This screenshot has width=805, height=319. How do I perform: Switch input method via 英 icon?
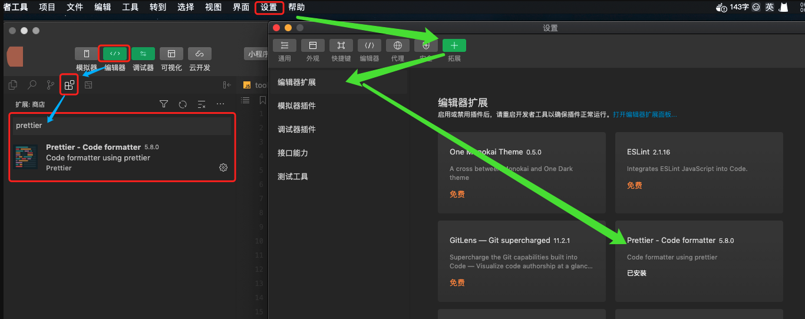coord(770,7)
